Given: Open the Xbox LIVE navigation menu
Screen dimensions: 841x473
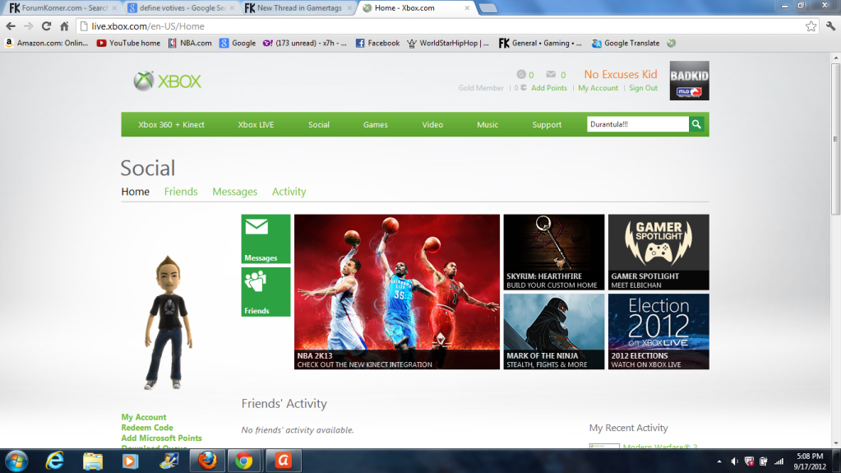Looking at the screenshot, I should pos(256,125).
